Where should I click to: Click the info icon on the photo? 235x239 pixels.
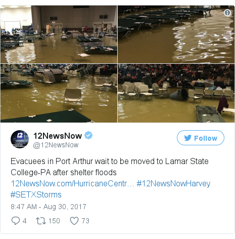227,13
